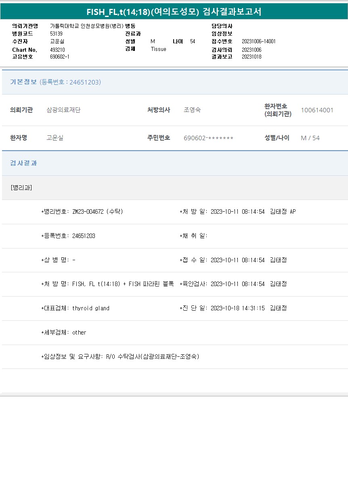
Task: Click sex/age value M / 54
Action: pyautogui.click(x=310, y=138)
